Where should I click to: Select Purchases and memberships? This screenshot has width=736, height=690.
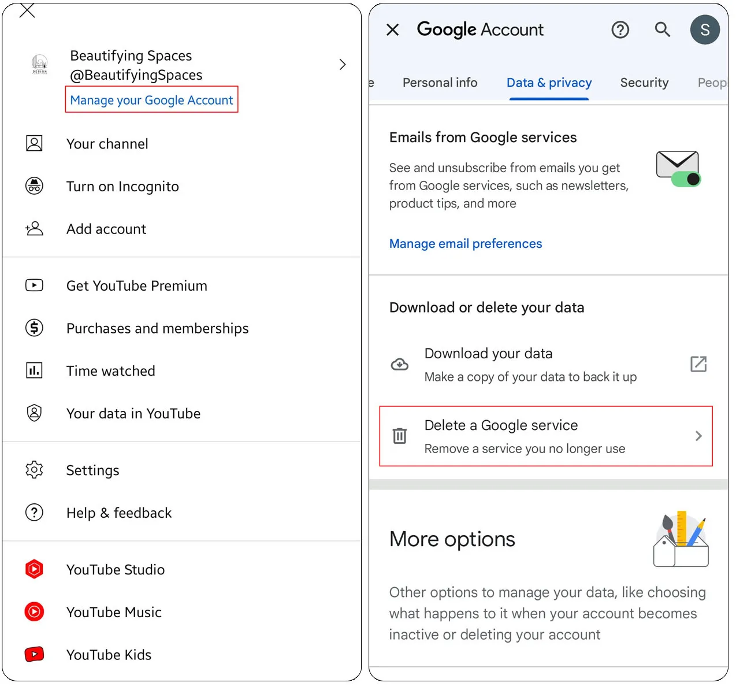157,328
